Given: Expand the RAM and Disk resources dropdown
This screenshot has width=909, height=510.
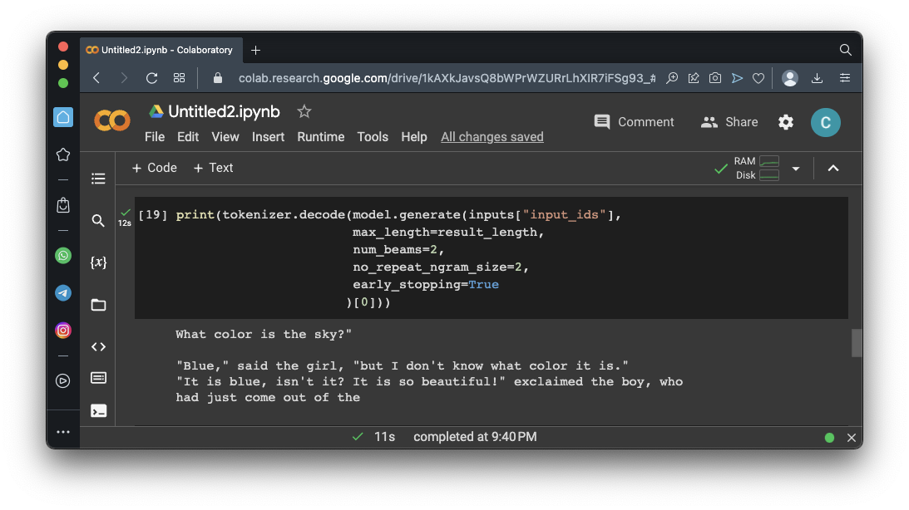Looking at the screenshot, I should click(x=796, y=169).
